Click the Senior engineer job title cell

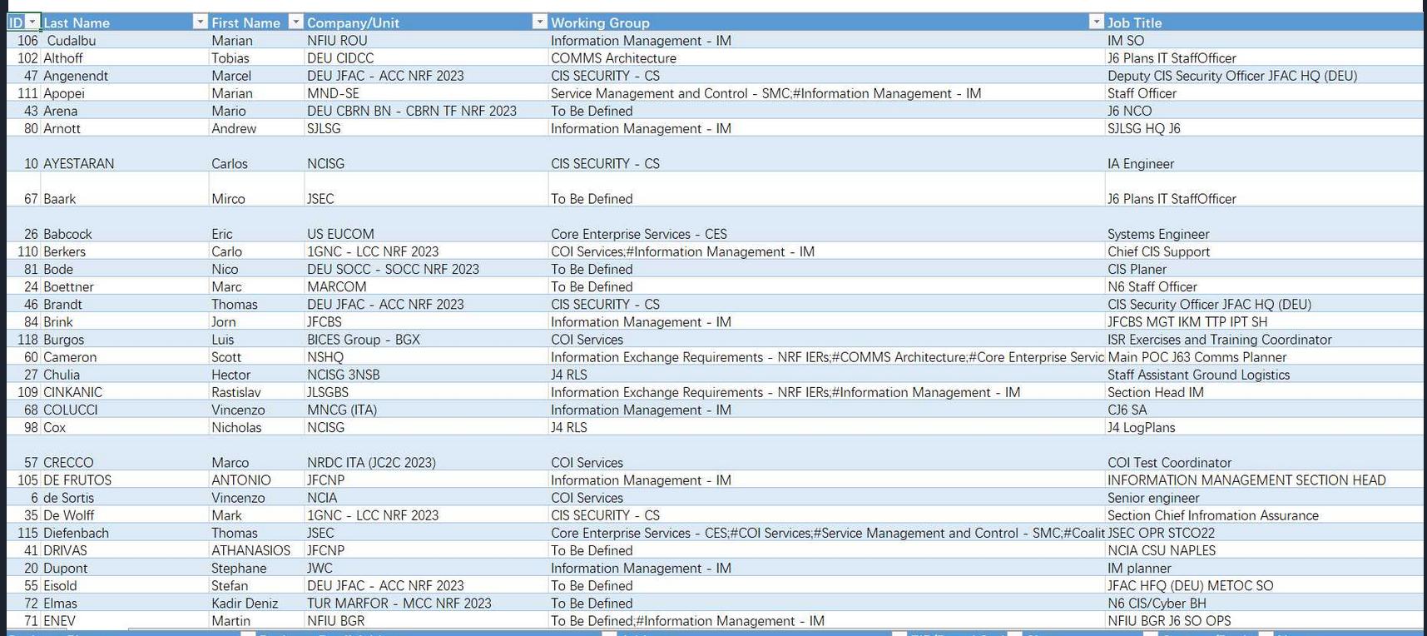point(1264,498)
